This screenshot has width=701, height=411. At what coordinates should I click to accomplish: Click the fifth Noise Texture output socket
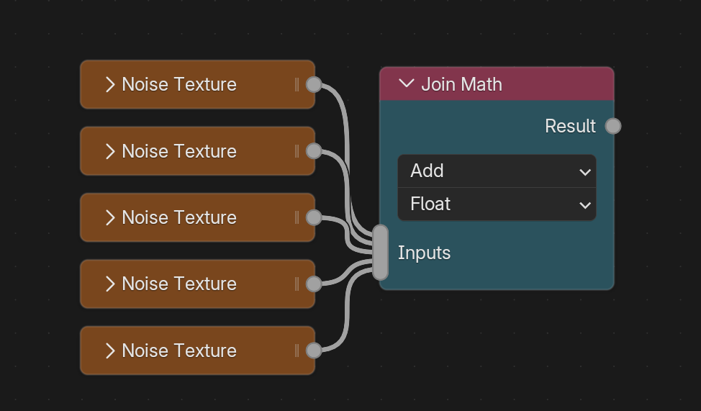[314, 351]
